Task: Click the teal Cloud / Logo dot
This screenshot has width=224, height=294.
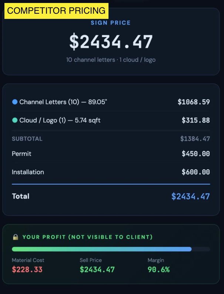Action: [x=15, y=120]
